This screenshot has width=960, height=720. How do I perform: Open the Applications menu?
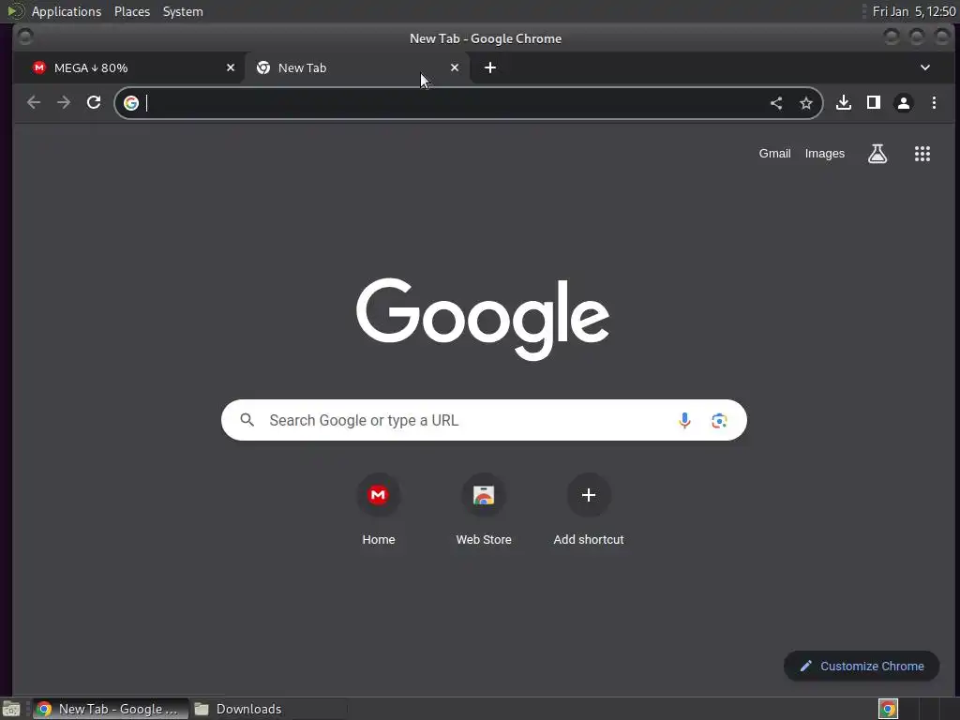coord(67,11)
